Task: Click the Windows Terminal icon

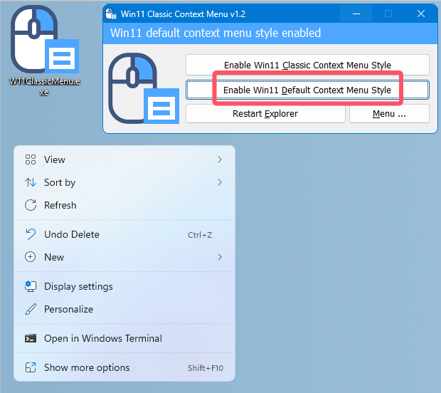Action: coord(31,338)
